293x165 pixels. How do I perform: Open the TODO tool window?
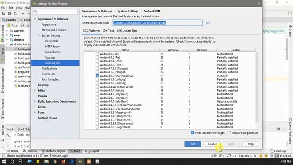coord(13,151)
